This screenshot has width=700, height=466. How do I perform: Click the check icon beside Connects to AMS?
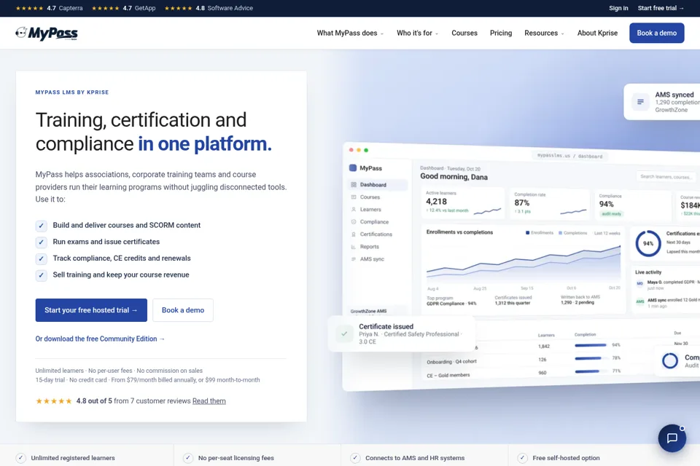(355, 458)
